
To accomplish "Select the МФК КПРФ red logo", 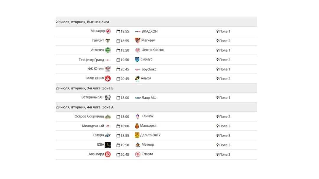I will 108,78.
